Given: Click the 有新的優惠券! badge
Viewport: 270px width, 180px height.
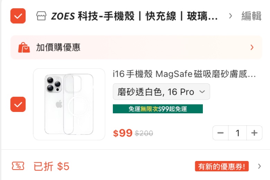Looking at the screenshot, I should pyautogui.click(x=222, y=167).
